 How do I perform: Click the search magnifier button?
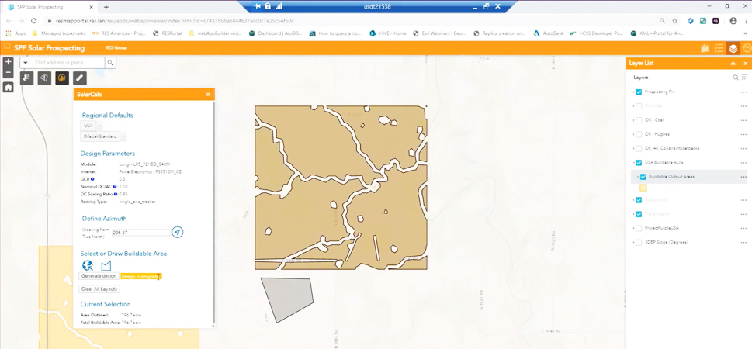(x=110, y=63)
